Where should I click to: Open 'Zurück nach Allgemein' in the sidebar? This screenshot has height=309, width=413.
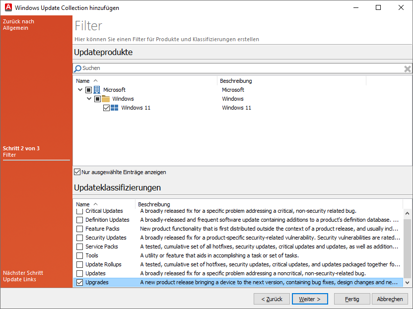pos(18,25)
